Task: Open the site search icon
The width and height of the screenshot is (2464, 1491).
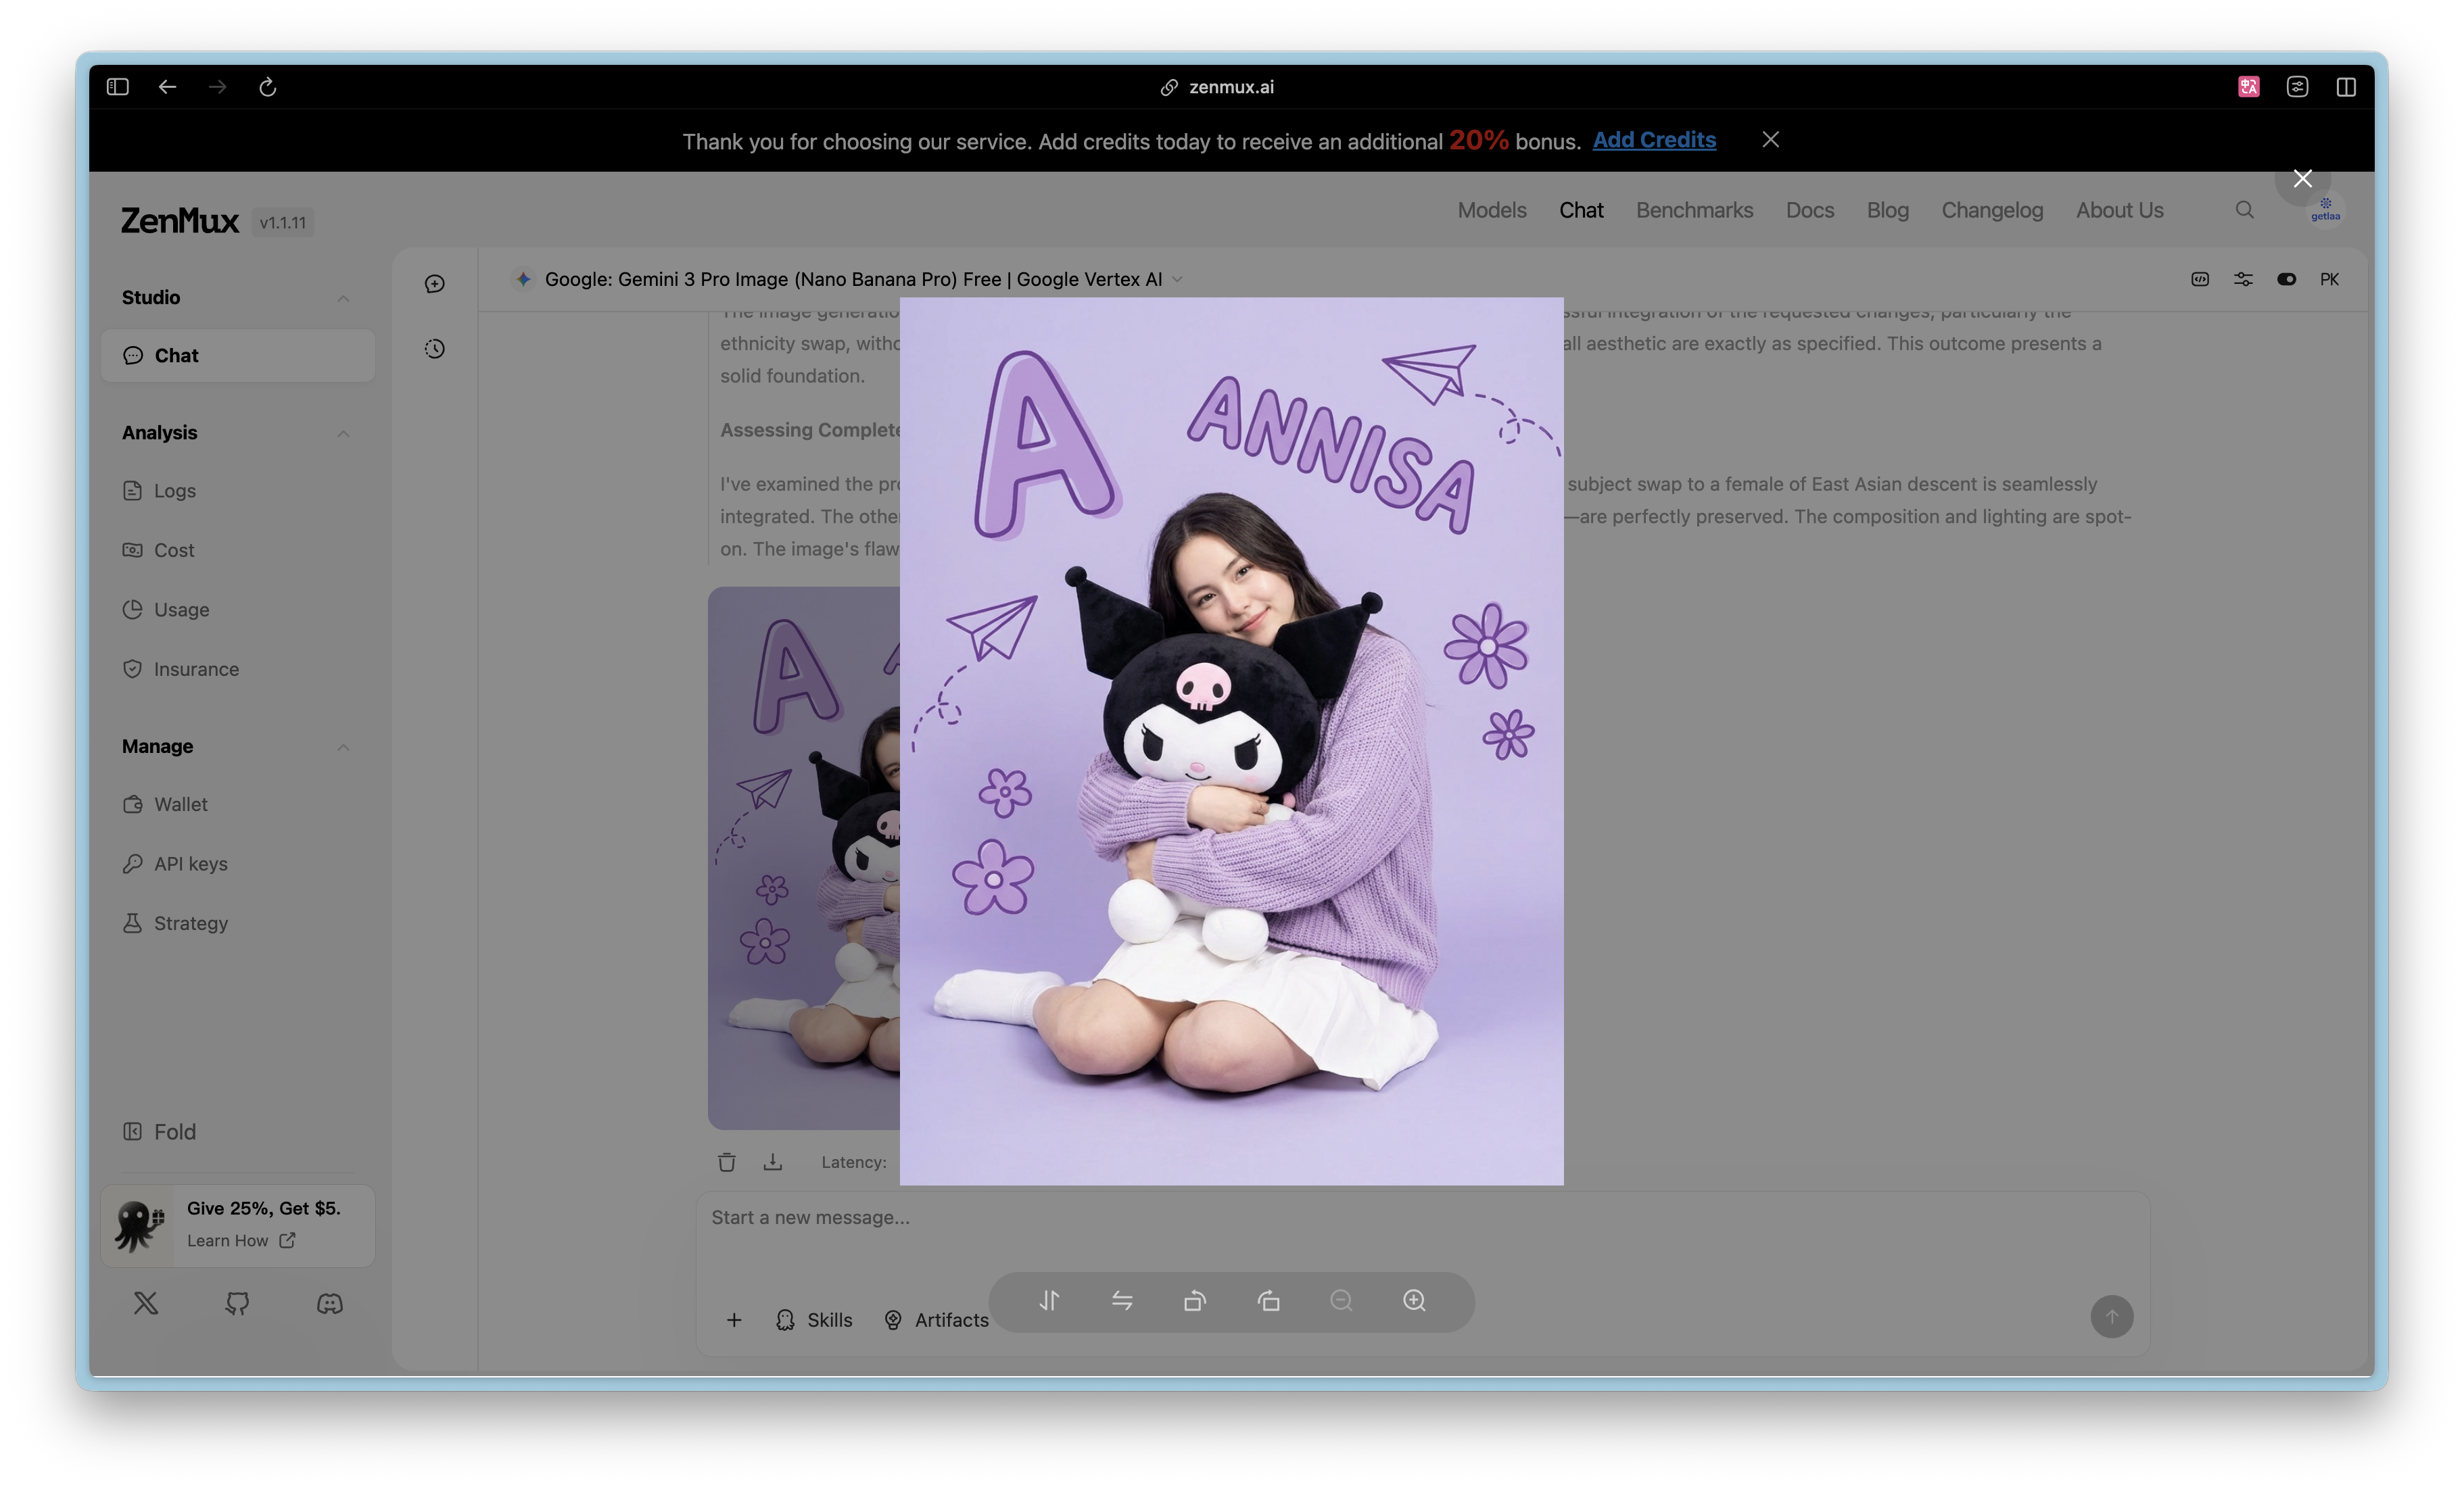Action: (x=2244, y=210)
